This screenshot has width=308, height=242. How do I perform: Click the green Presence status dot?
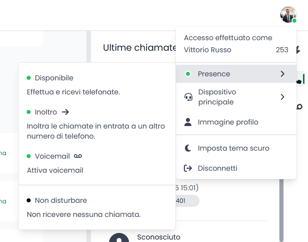coord(188,74)
